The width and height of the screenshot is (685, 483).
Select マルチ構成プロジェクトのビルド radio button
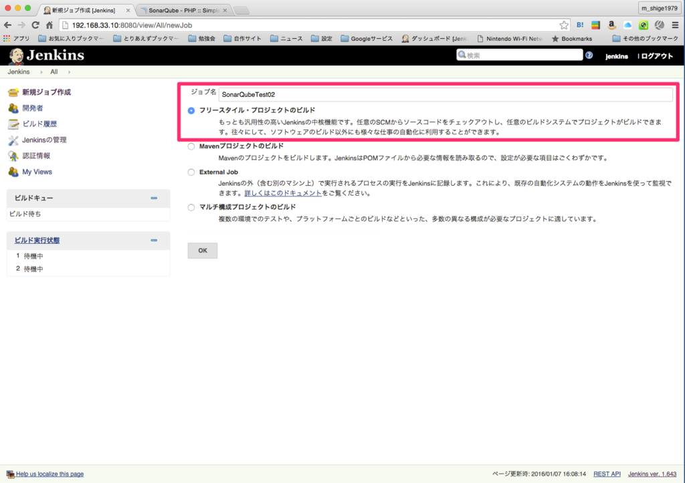click(191, 207)
